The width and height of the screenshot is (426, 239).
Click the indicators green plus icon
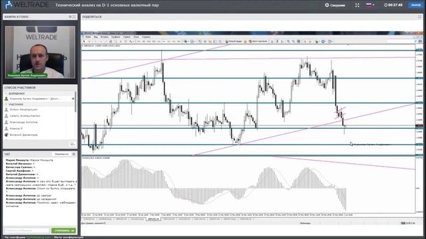(317, 41)
